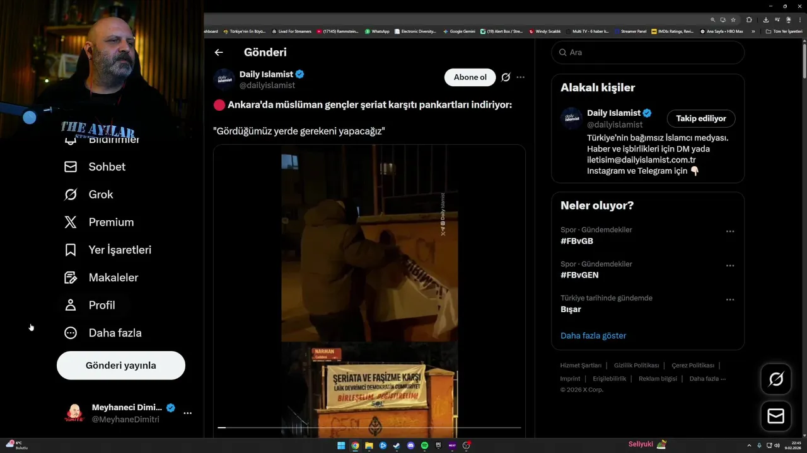This screenshot has width=807, height=453.
Task: Click the Meyhaneci Dimitri profile avatar
Action: pyautogui.click(x=74, y=413)
